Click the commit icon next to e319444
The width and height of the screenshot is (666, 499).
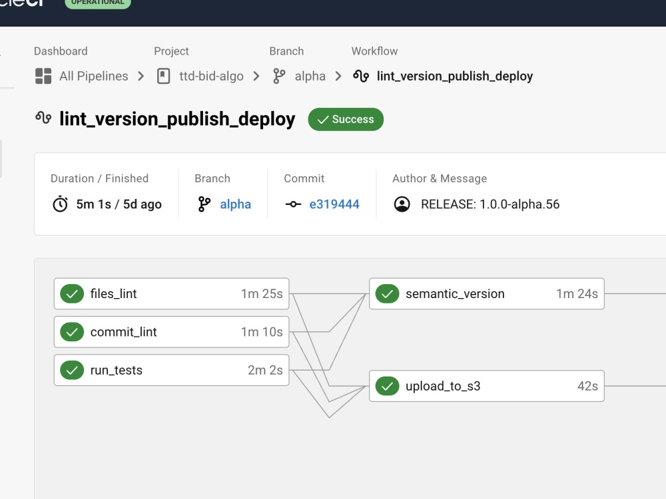point(294,204)
